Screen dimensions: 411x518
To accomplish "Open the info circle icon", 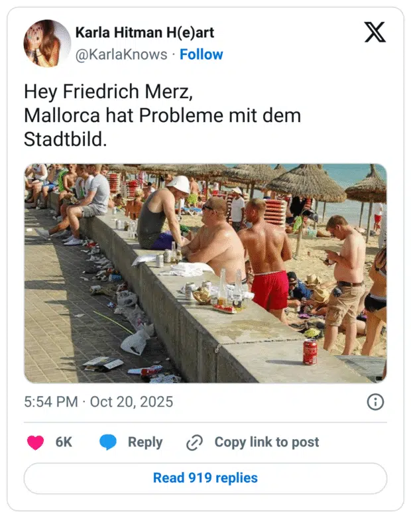I will (375, 402).
